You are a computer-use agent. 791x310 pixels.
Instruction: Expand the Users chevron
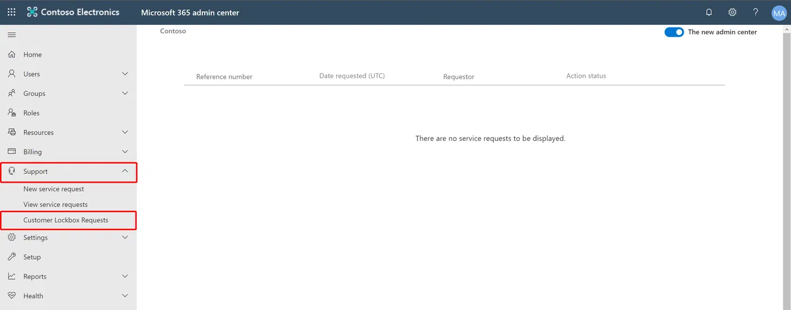[x=125, y=74]
